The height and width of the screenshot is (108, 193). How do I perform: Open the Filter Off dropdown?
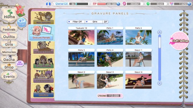(x=76, y=22)
